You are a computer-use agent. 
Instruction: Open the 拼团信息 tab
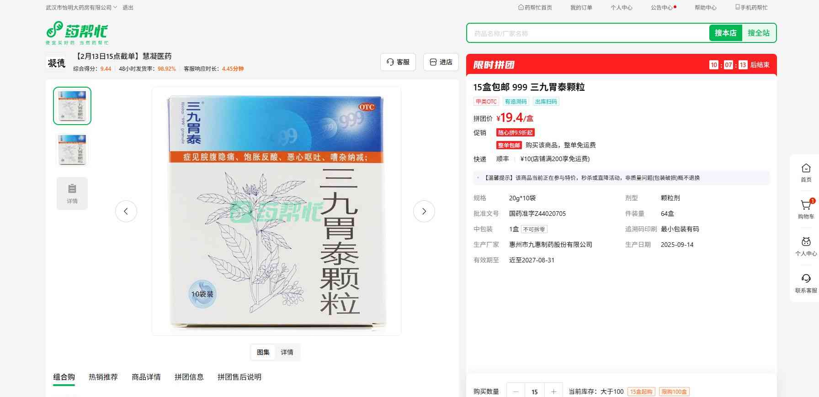pyautogui.click(x=189, y=377)
